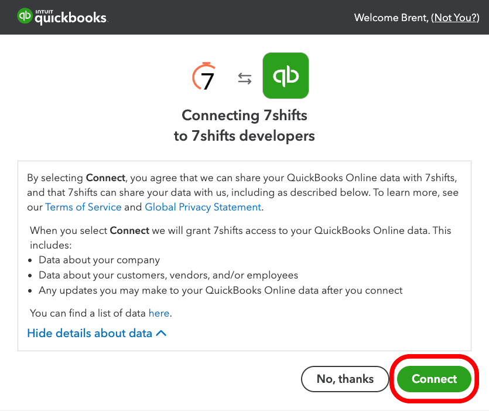Click the 'Any updates you may make' bullet

tap(220, 290)
